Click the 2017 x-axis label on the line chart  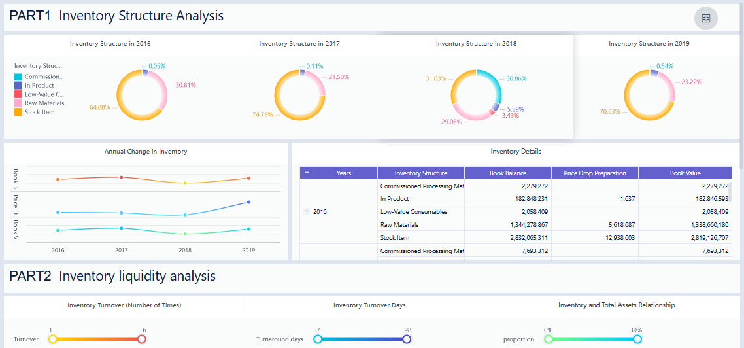[122, 250]
